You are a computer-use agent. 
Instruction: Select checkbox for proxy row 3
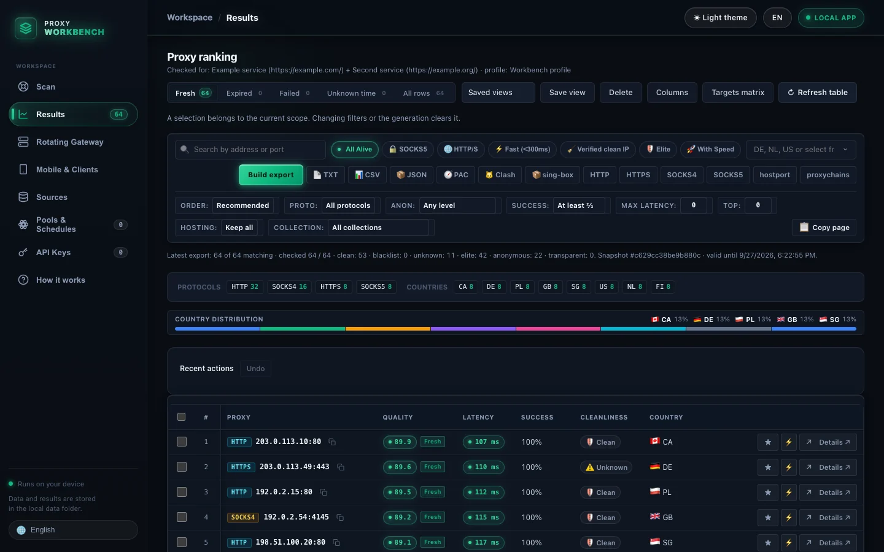[182, 492]
